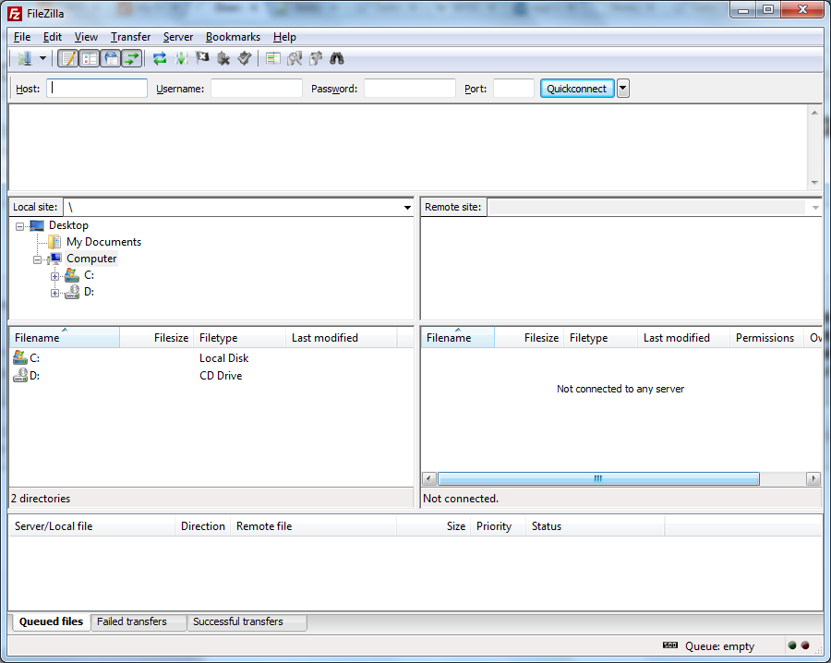The height and width of the screenshot is (663, 831).
Task: Click the Quickconnect button
Action: (x=577, y=88)
